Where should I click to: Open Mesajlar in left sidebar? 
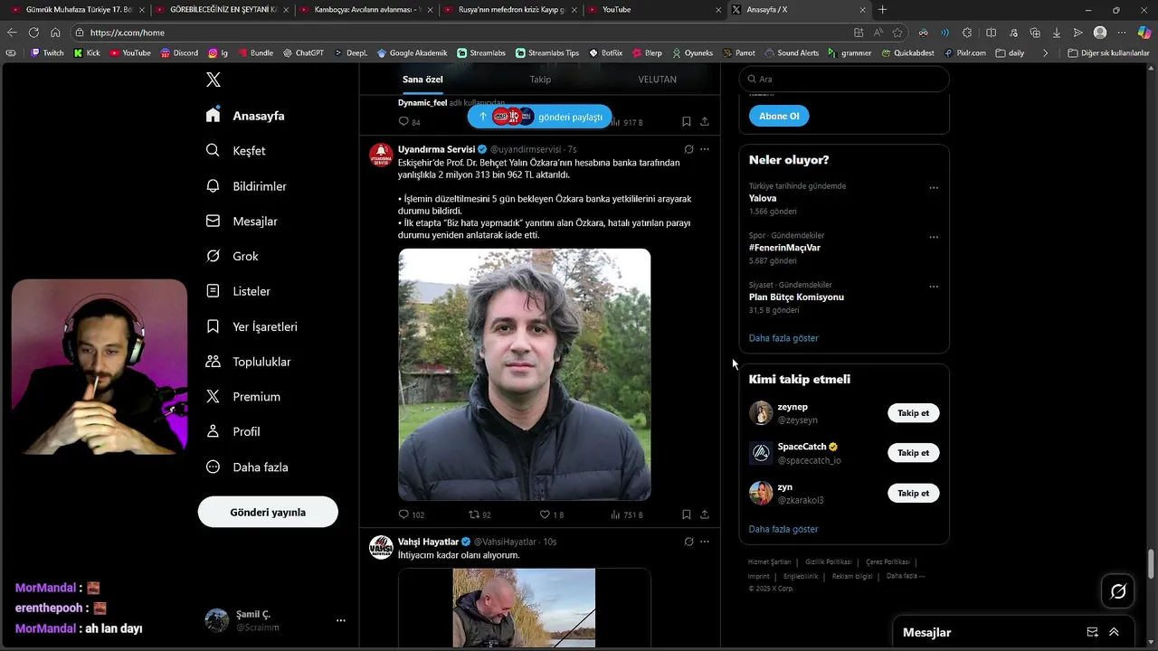[x=242, y=222]
